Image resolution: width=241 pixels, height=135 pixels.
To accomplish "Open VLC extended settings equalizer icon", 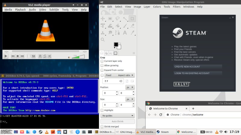I will (33, 56).
